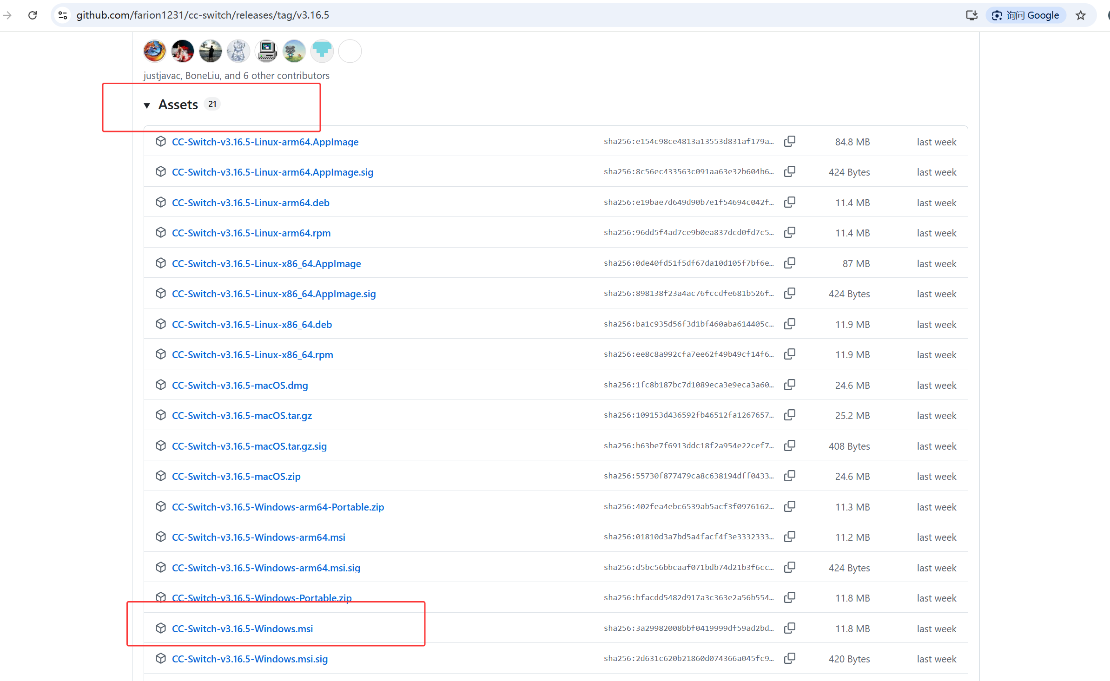Screen dimensions: 1110x681
Task: Copy sha256 for Windows-arm64-Portable.zip
Action: pyautogui.click(x=790, y=506)
